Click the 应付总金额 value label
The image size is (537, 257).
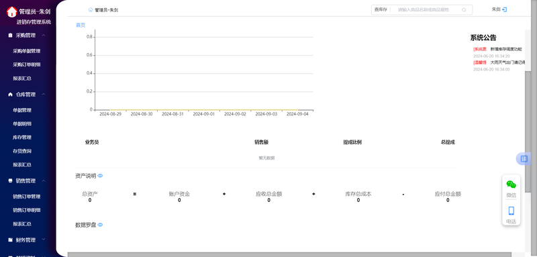click(448, 194)
